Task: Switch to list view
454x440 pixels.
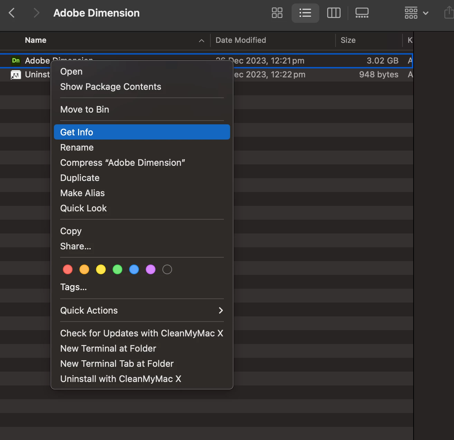Action: click(x=305, y=13)
